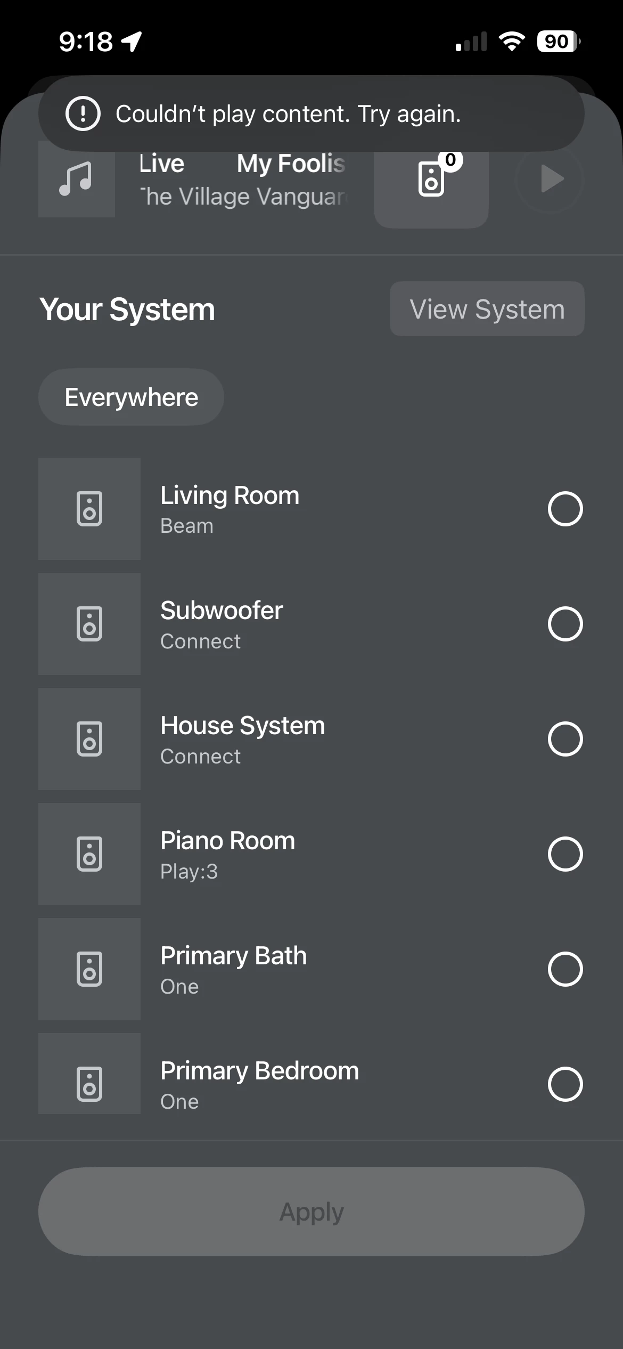Tap the Primary Bath speaker icon
Screen dimensions: 623x1349
89,969
